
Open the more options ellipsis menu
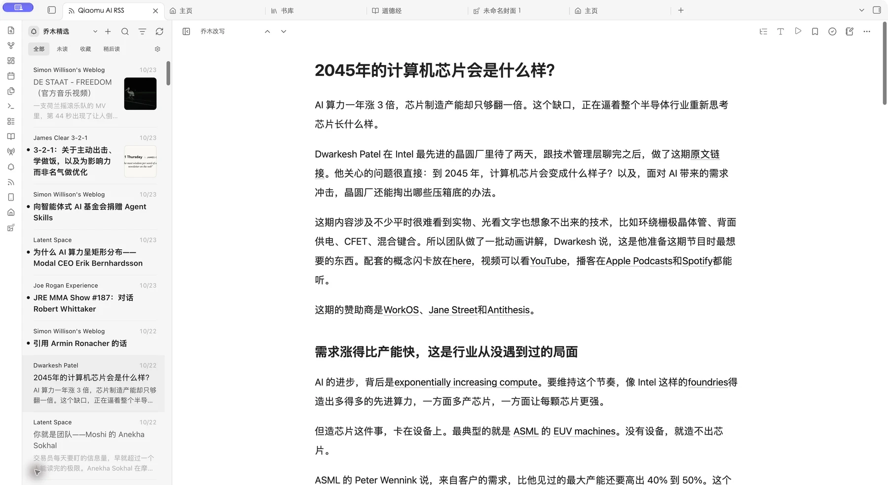867,32
